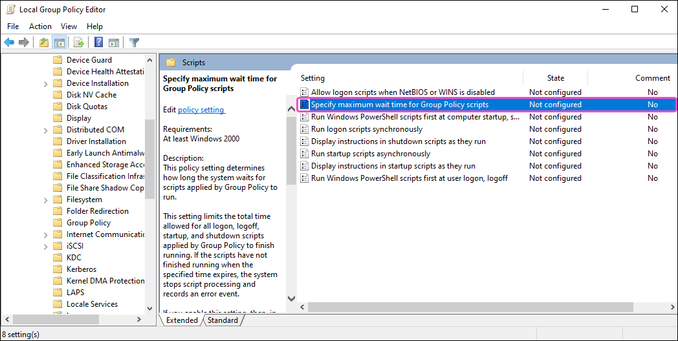Click tree pane horizontal scroll left arrow
This screenshot has width=678, height=341.
click(7, 320)
